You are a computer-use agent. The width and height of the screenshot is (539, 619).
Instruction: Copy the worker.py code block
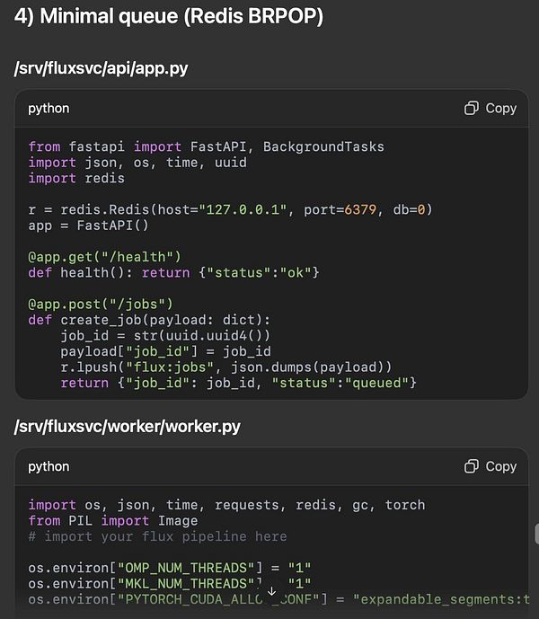[x=490, y=466]
